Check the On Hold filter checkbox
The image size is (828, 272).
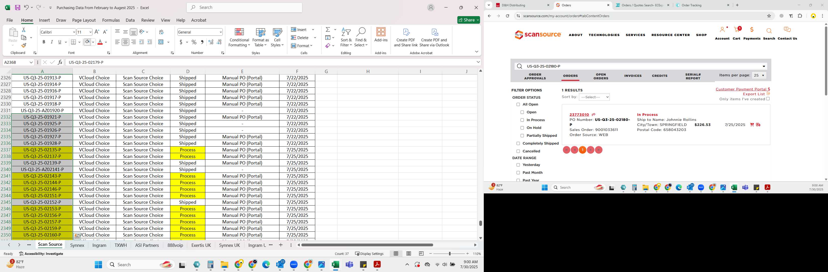point(522,128)
